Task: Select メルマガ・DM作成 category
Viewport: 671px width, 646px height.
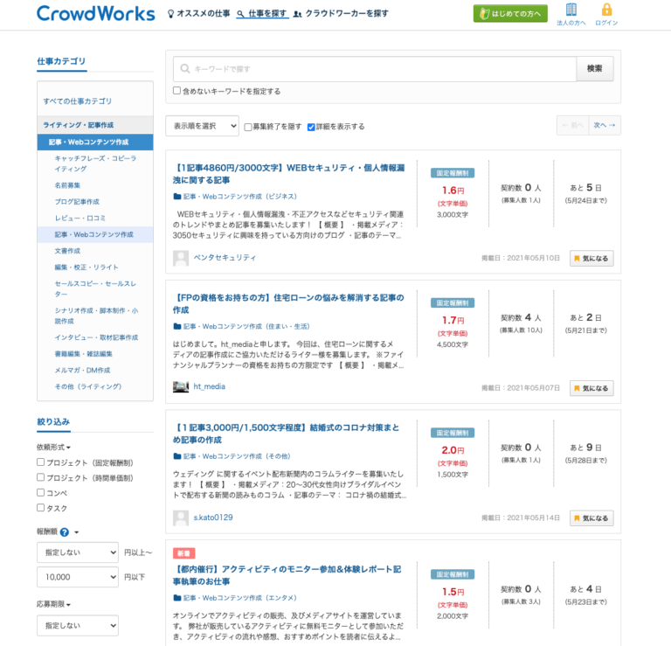Action: 82,371
